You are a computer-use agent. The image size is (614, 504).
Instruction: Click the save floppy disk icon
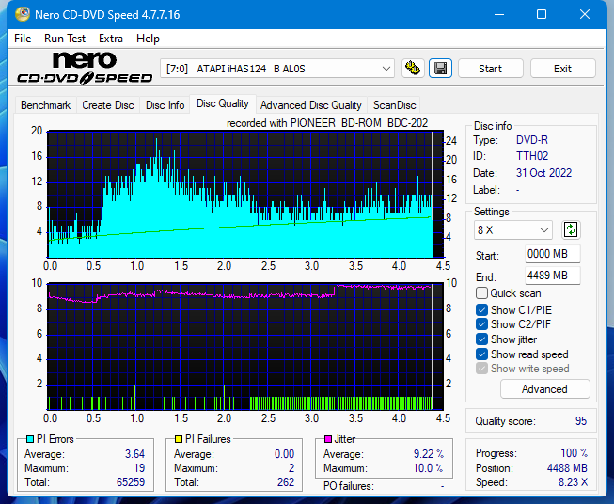pos(441,69)
